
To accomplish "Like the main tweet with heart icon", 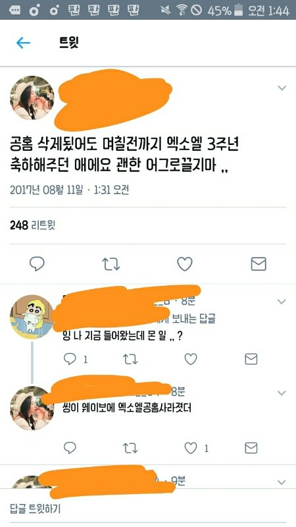I will [185, 264].
